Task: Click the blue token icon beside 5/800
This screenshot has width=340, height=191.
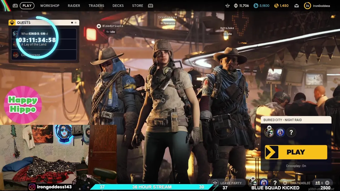Action: pos(256,6)
